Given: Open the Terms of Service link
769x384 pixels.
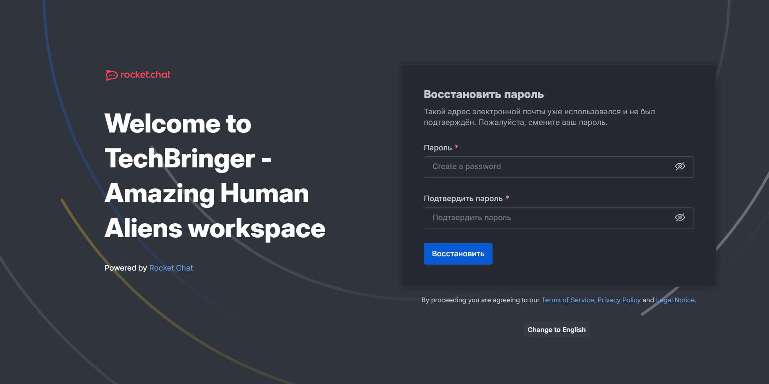Looking at the screenshot, I should pyautogui.click(x=568, y=300).
